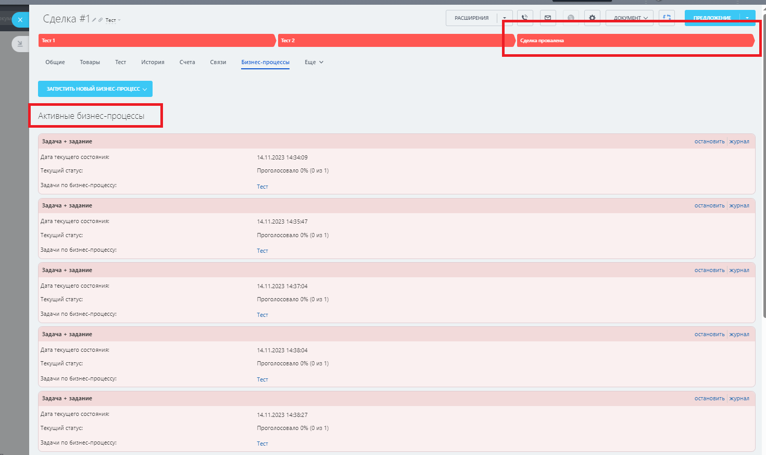766x455 pixels.
Task: Open Тест task link for 14:38:27 process
Action: coord(262,444)
